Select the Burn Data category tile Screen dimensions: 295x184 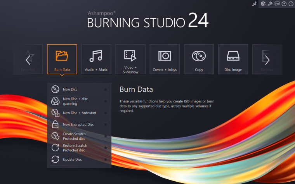[62, 59]
